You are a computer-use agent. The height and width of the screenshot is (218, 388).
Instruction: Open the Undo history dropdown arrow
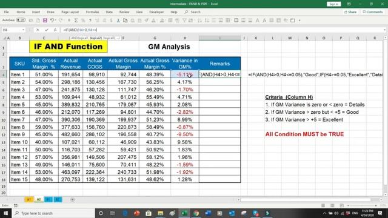(55, 21)
